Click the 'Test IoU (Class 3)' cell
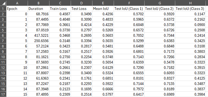Image resolution: width=208 pixels, height=97 pixels. (190, 9)
